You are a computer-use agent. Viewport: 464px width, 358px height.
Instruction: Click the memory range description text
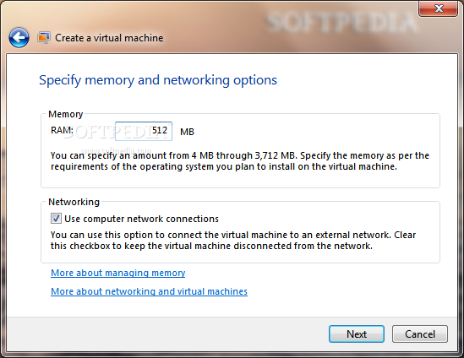pos(240,161)
